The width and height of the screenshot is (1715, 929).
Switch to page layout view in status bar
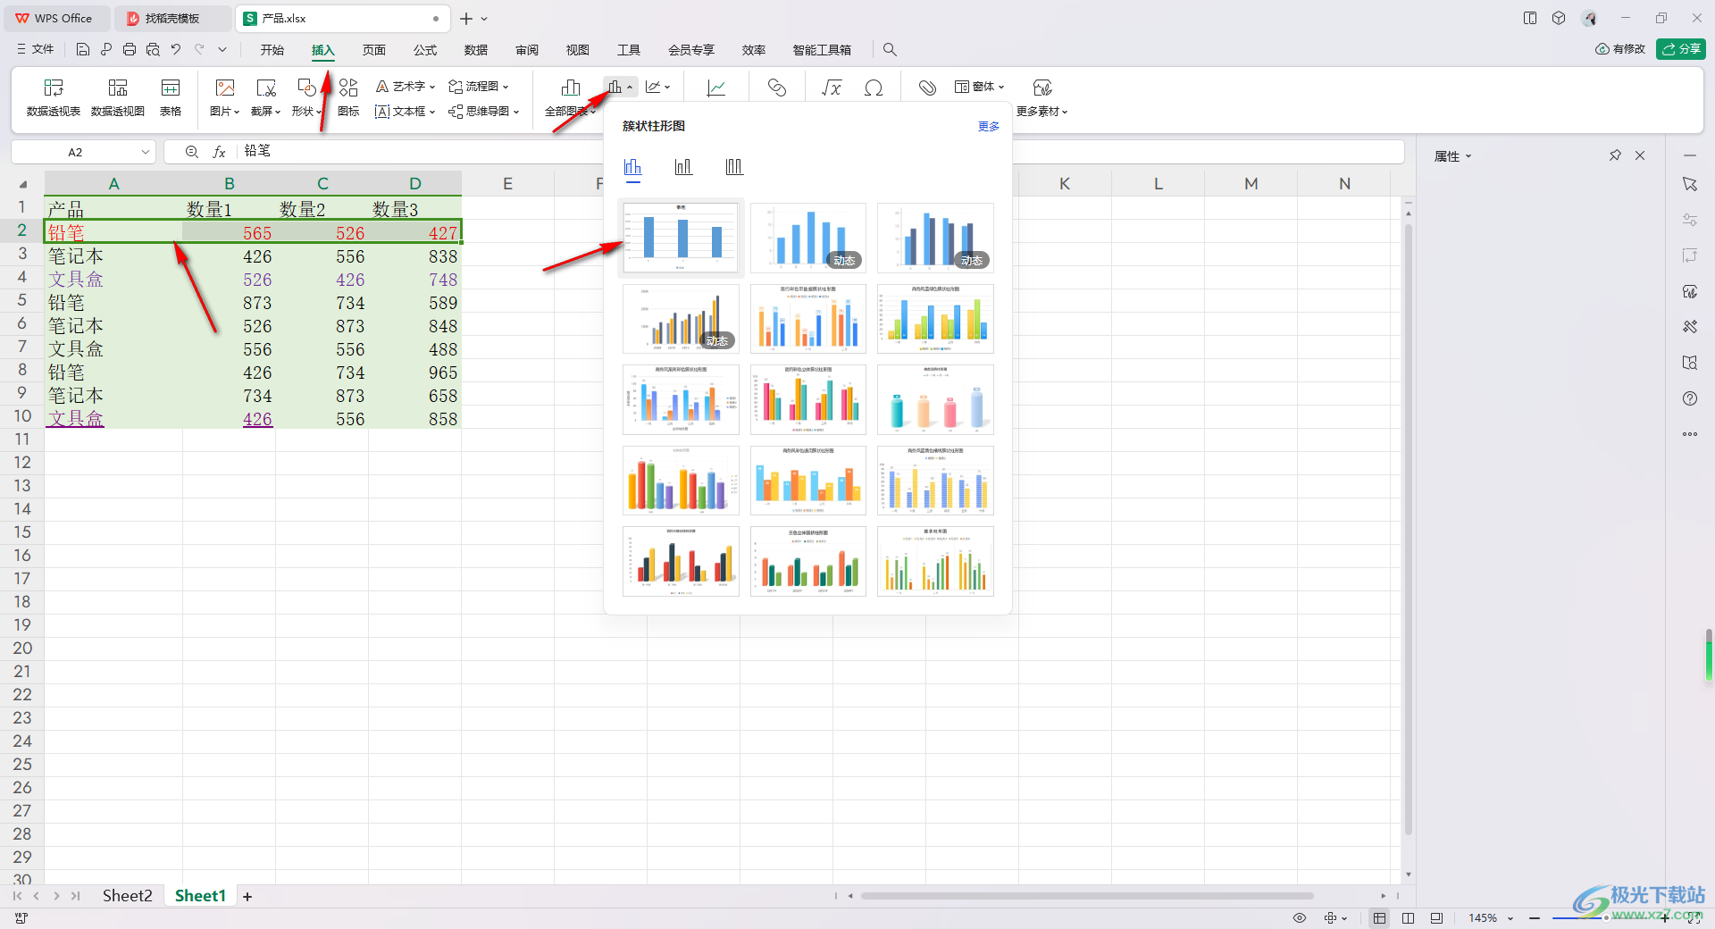[1409, 918]
